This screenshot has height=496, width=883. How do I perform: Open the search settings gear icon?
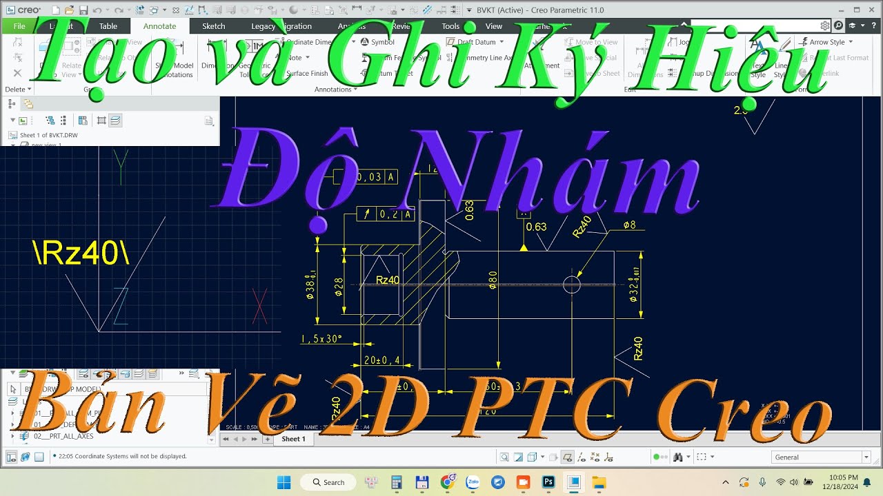point(825,25)
